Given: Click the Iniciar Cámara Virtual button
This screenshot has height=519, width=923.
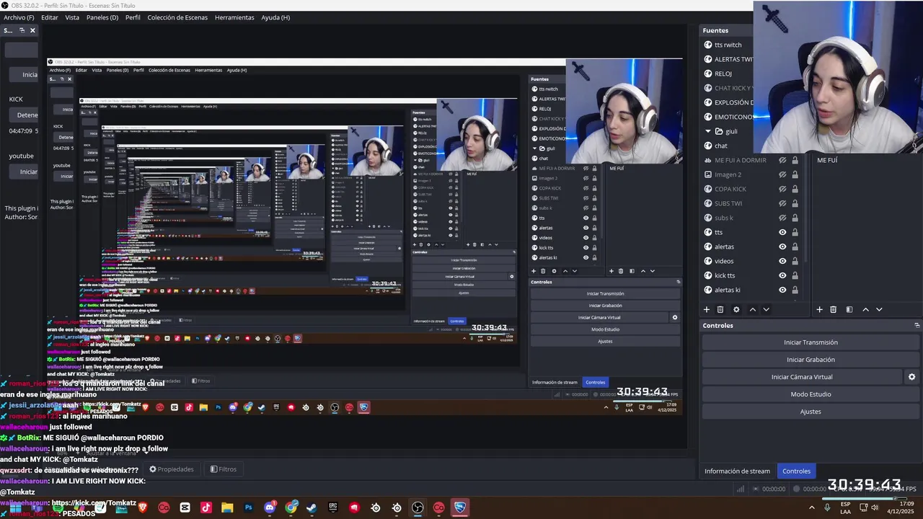Looking at the screenshot, I should (802, 377).
